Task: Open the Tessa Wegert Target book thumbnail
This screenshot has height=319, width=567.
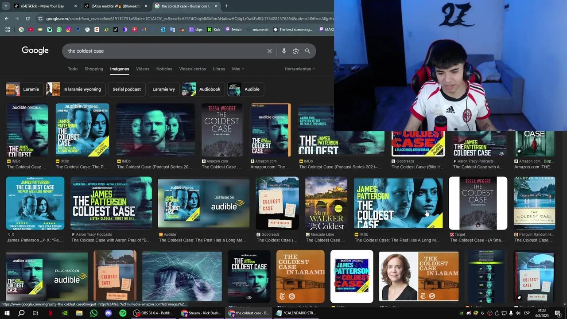Action: tap(478, 203)
